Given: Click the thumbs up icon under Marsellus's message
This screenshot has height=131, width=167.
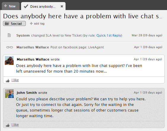Looking at the screenshot, I should 8,81.
